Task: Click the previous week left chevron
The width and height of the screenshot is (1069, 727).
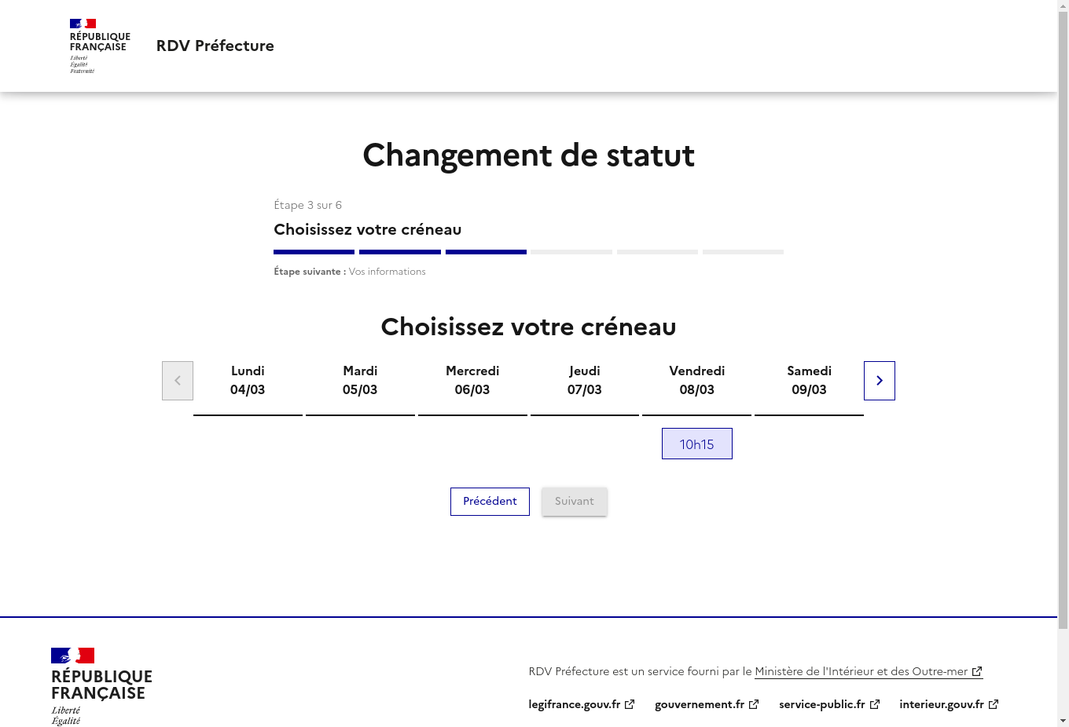Action: pyautogui.click(x=178, y=381)
